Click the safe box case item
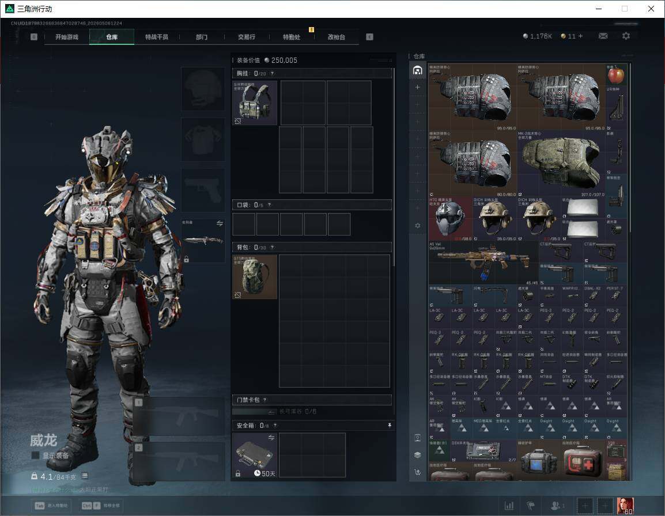Image resolution: width=665 pixels, height=516 pixels. 255,455
